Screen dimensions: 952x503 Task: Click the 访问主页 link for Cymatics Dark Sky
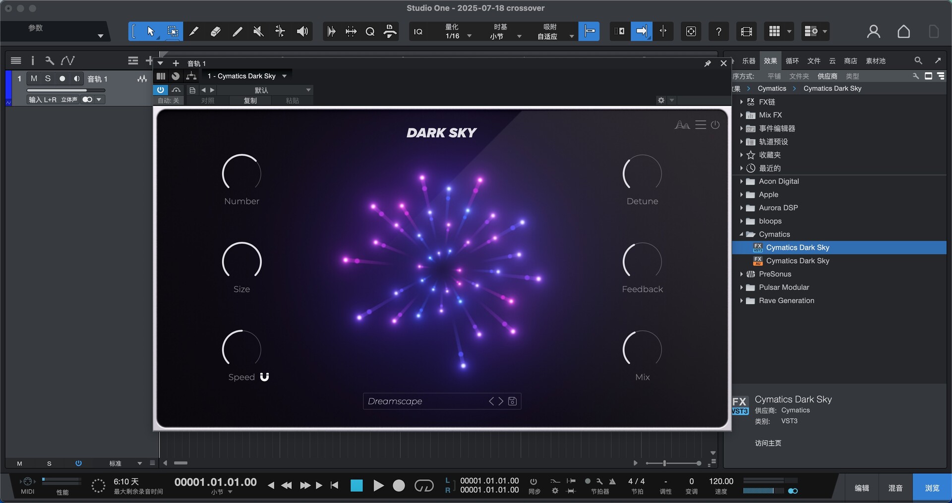pyautogui.click(x=767, y=444)
